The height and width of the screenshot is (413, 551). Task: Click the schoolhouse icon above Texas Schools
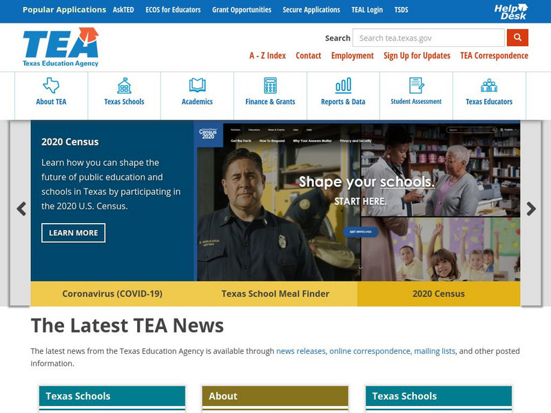coord(124,85)
